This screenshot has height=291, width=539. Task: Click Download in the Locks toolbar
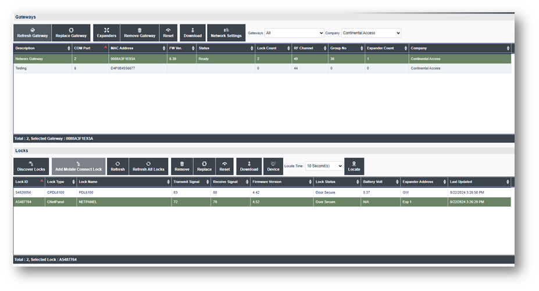tap(249, 166)
